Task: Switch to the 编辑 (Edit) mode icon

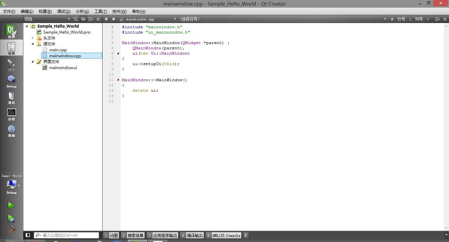Action: coord(11,48)
